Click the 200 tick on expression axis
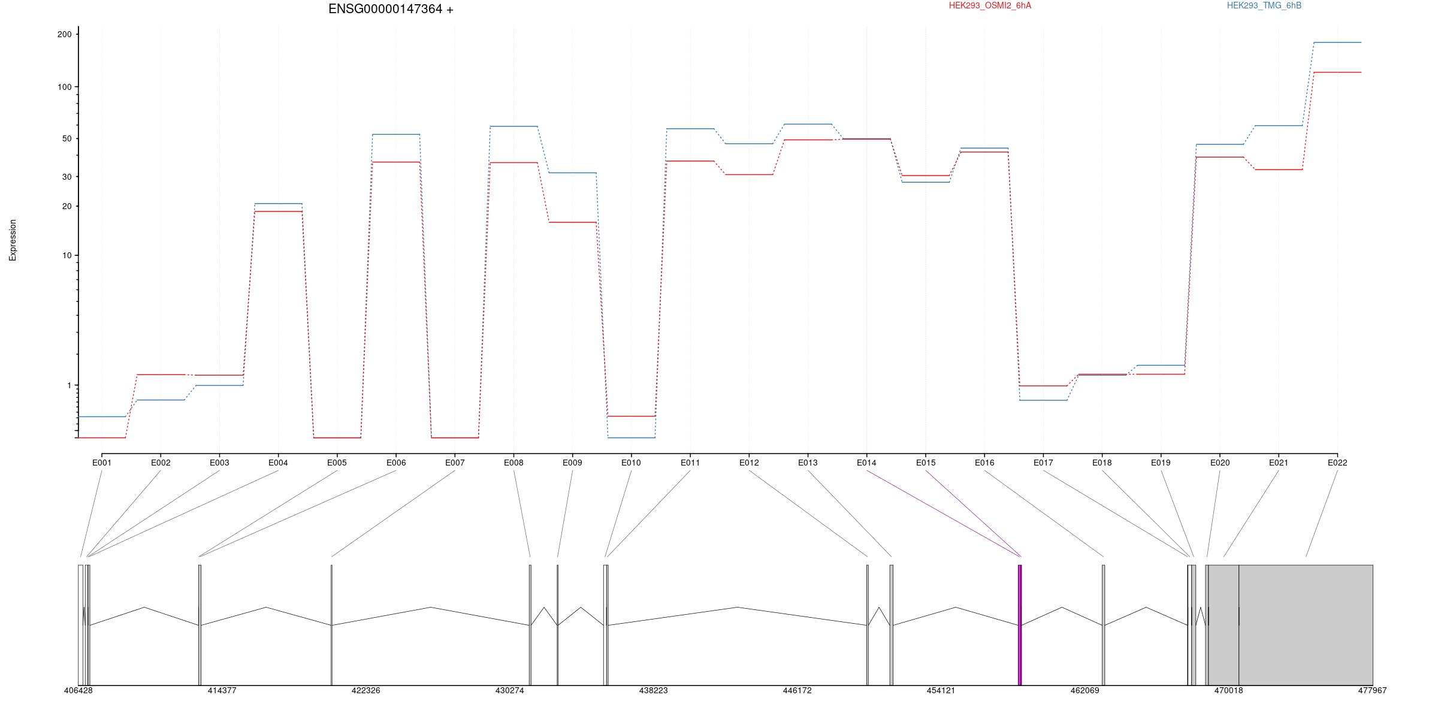Viewport: 1438px width, 719px height. click(x=64, y=35)
